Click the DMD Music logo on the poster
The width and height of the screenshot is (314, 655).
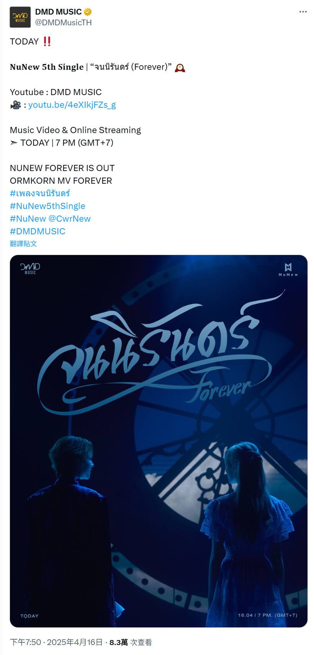click(30, 268)
